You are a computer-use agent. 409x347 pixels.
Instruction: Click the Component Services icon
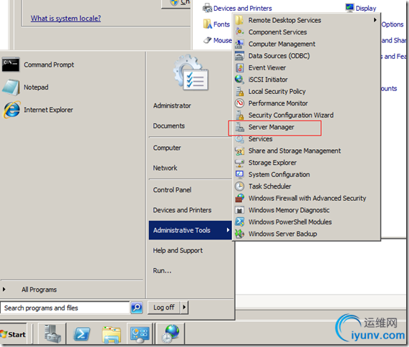coord(239,32)
